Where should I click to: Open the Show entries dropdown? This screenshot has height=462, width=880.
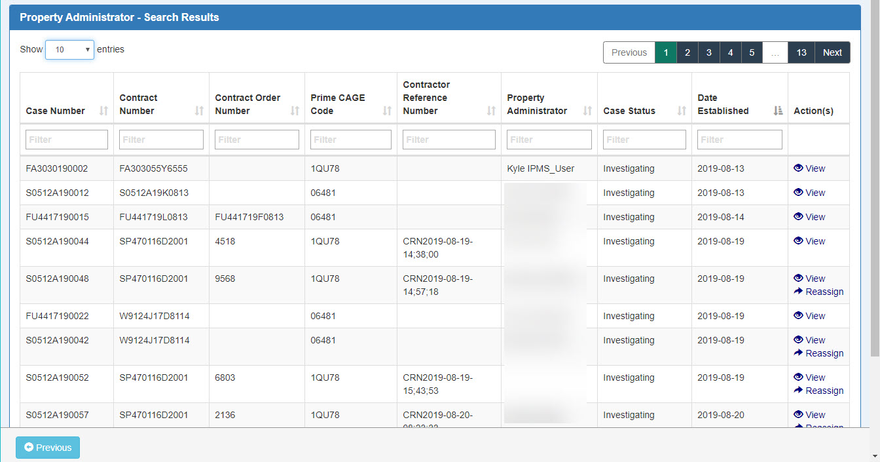[69, 49]
